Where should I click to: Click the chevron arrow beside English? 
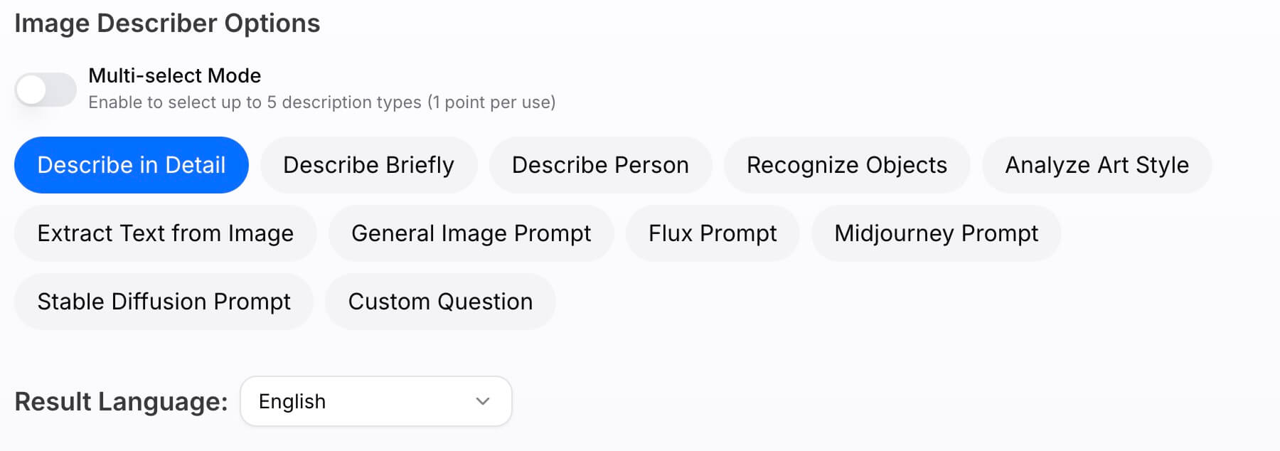tap(483, 401)
